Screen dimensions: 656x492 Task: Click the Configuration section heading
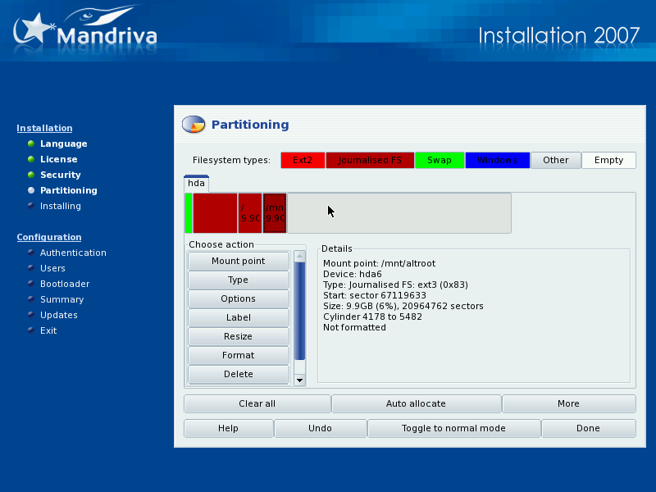(49, 237)
